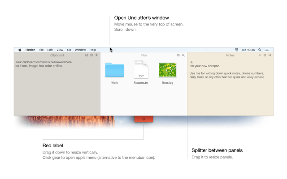This screenshot has width=287, height=179.
Task: Open the Help menu
Action: [93, 50]
